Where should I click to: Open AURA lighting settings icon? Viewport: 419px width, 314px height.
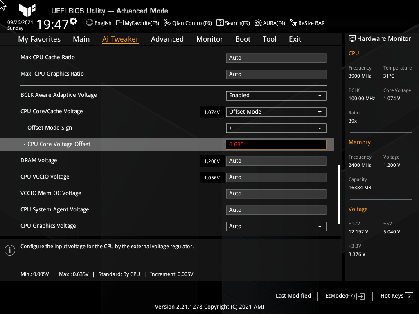coord(257,23)
